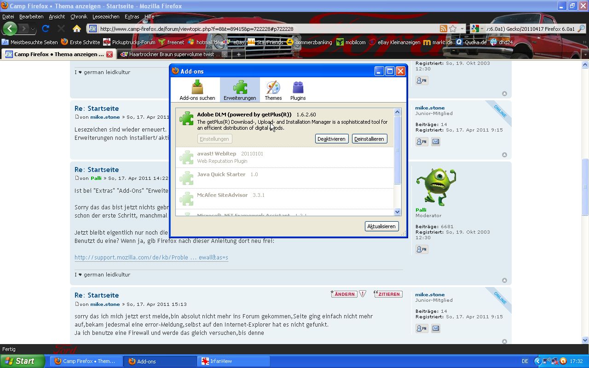
Task: Send PN to mike.stone in 15:13 post
Action: [422, 328]
